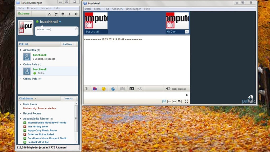Open the Facebook icon in messenger toolbar

(69, 13)
